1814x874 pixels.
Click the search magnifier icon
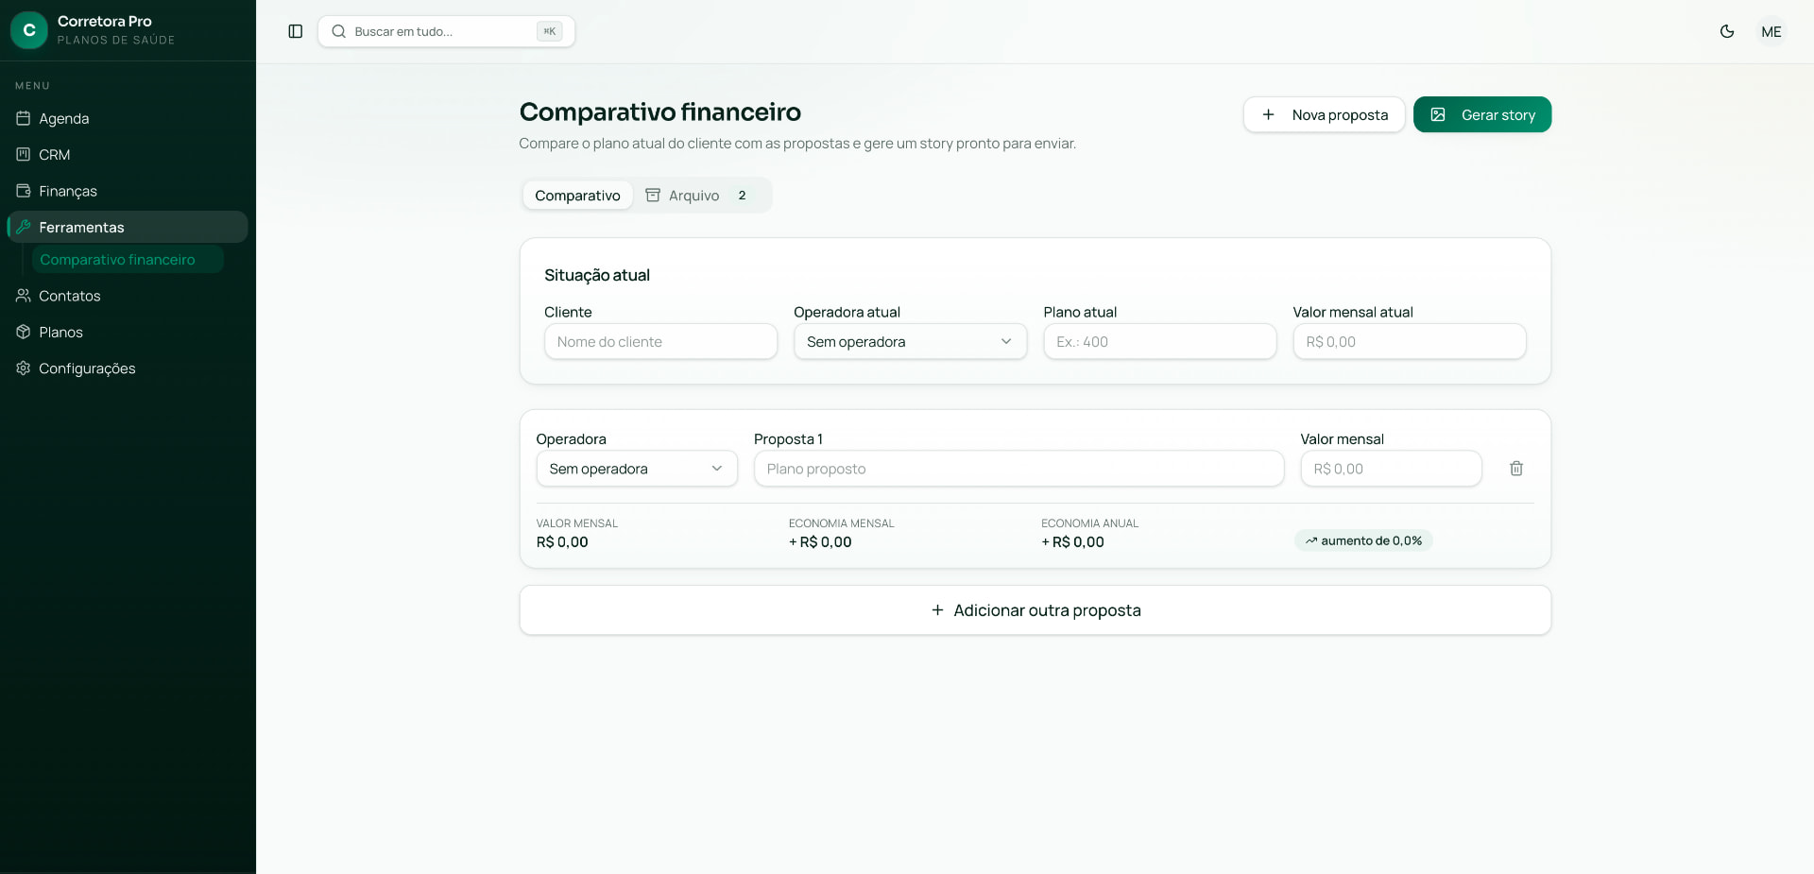click(338, 31)
